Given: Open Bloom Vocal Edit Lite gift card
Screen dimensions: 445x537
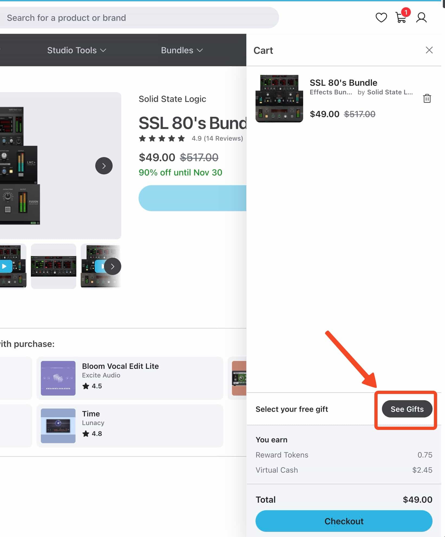Looking at the screenshot, I should (130, 378).
